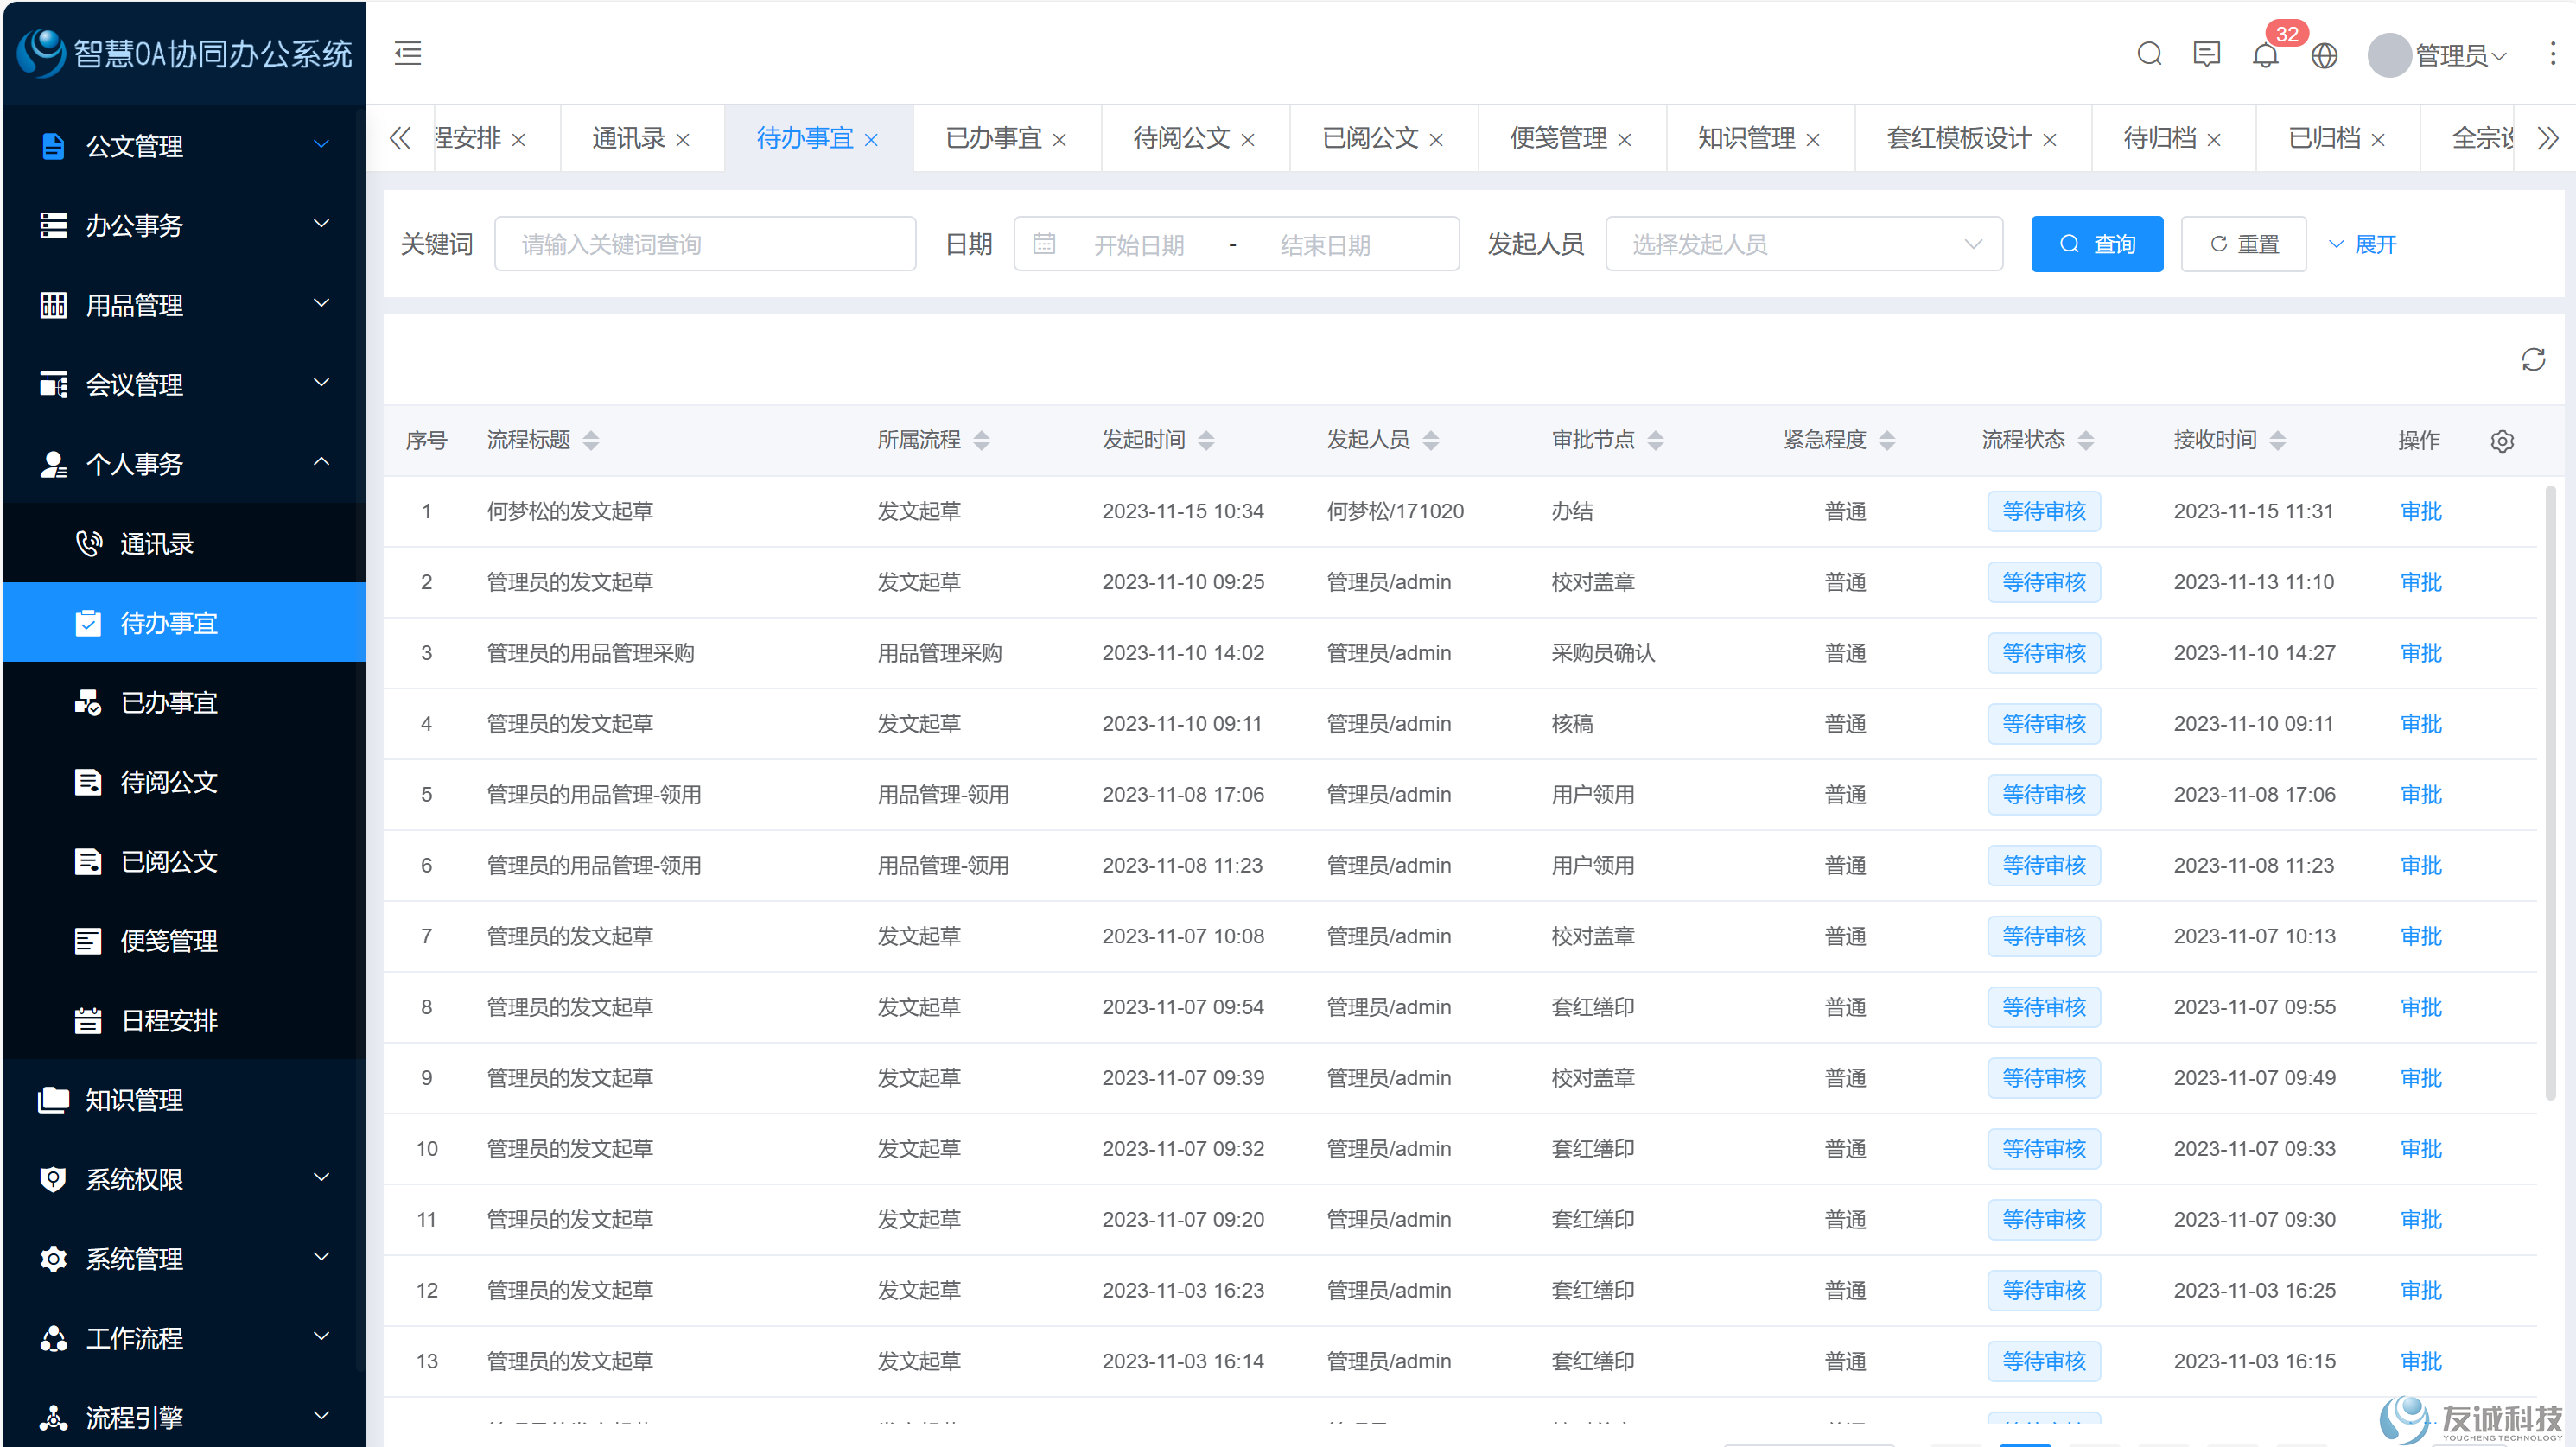Collapse the 个人事务 sidebar menu
The width and height of the screenshot is (2576, 1447).
(x=185, y=464)
